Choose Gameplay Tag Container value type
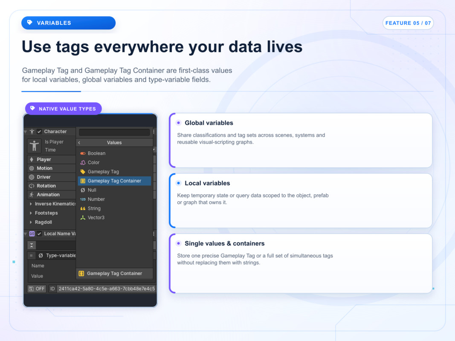Screen dimensions: 455x341 114,181
